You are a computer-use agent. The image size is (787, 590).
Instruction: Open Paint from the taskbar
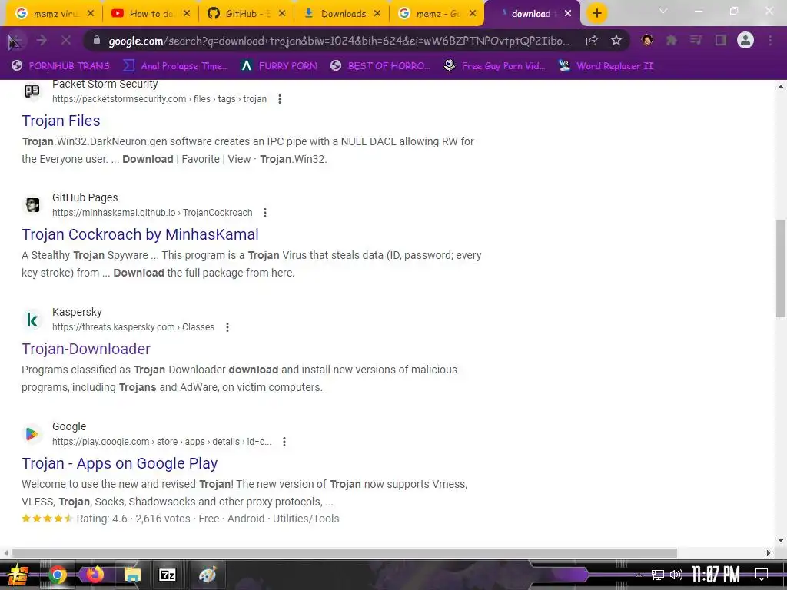point(208,575)
